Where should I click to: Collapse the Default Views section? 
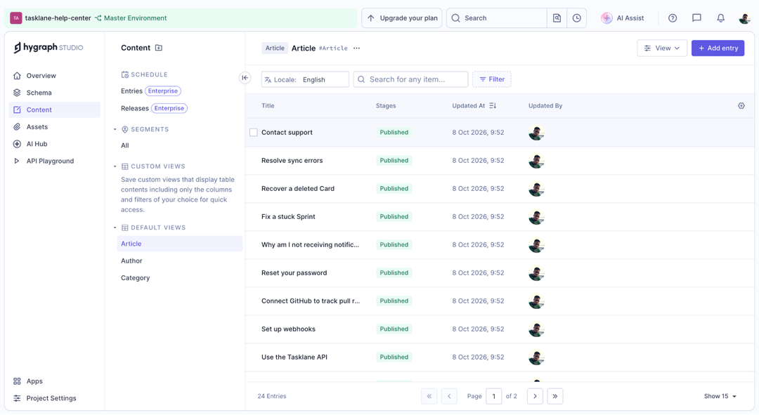click(115, 228)
